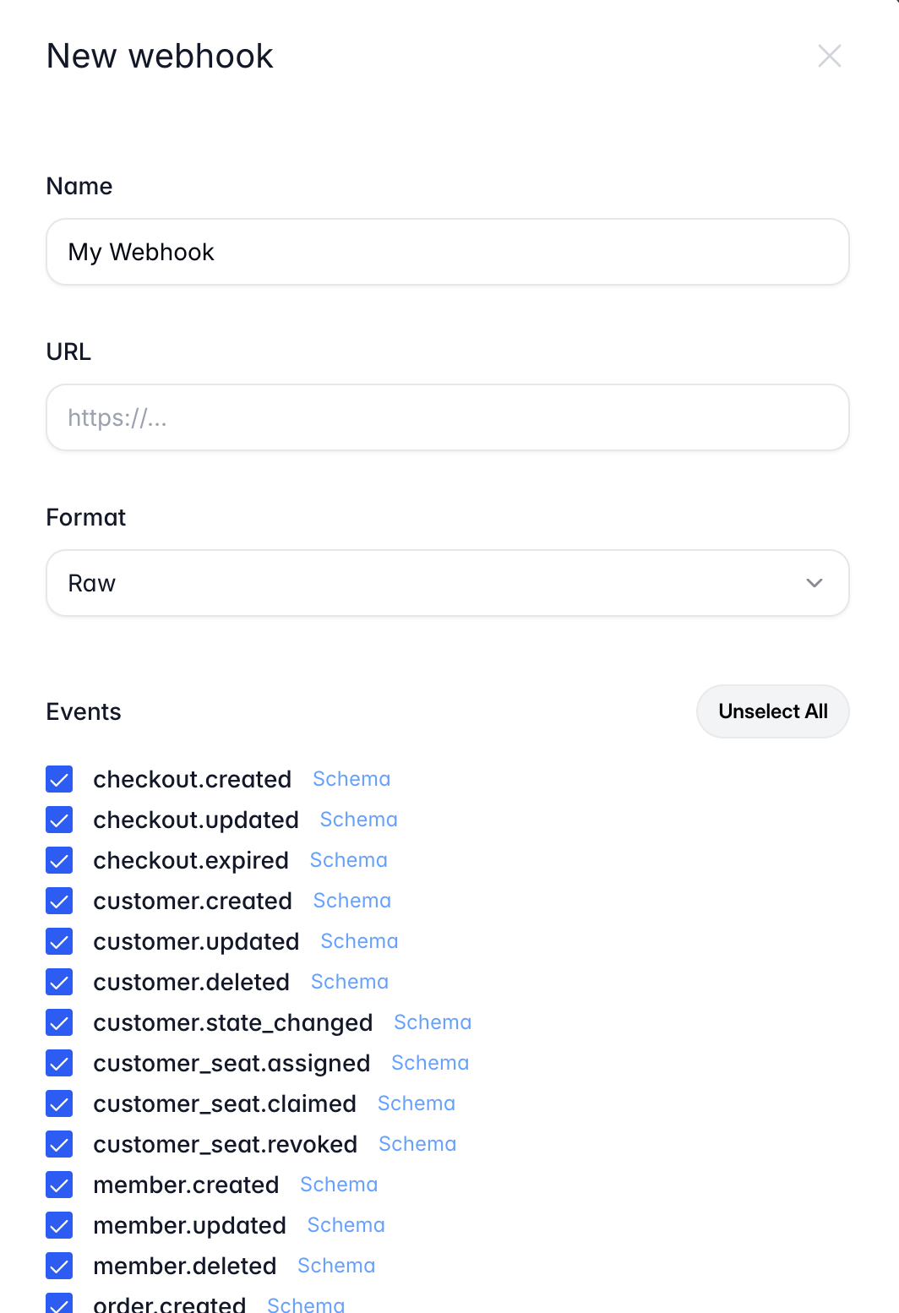The width and height of the screenshot is (899, 1313).
Task: Open the member.updated Schema link
Action: point(345,1225)
